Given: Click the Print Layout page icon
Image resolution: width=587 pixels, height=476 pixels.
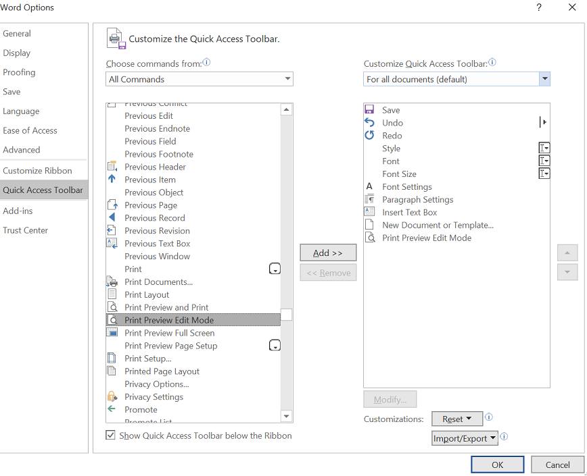Looking at the screenshot, I should 112,294.
